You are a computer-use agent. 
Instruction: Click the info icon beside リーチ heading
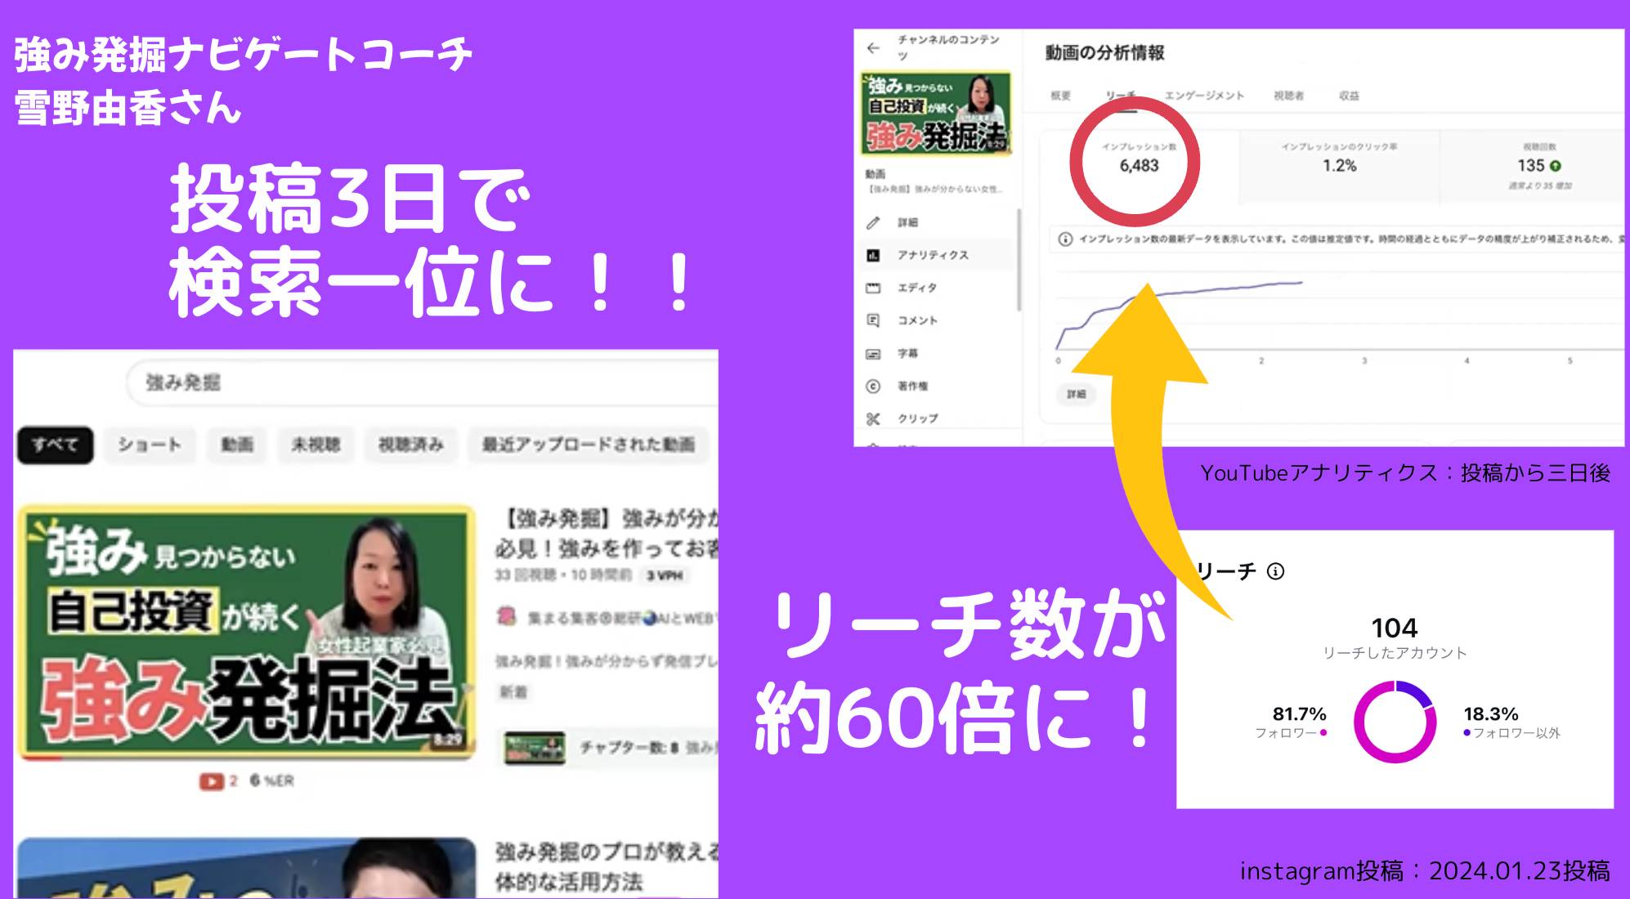(x=1275, y=571)
